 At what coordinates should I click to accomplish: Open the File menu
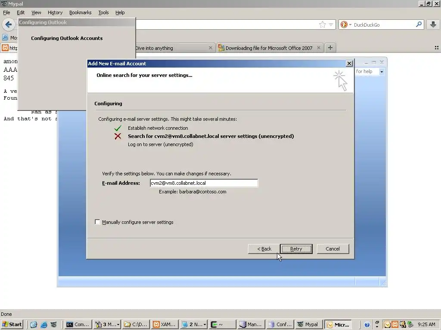click(x=6, y=12)
